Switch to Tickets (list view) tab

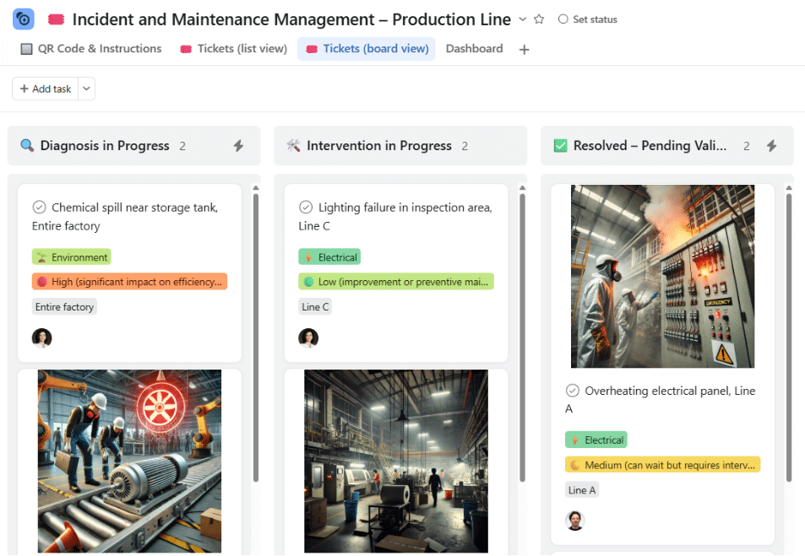[x=234, y=49]
